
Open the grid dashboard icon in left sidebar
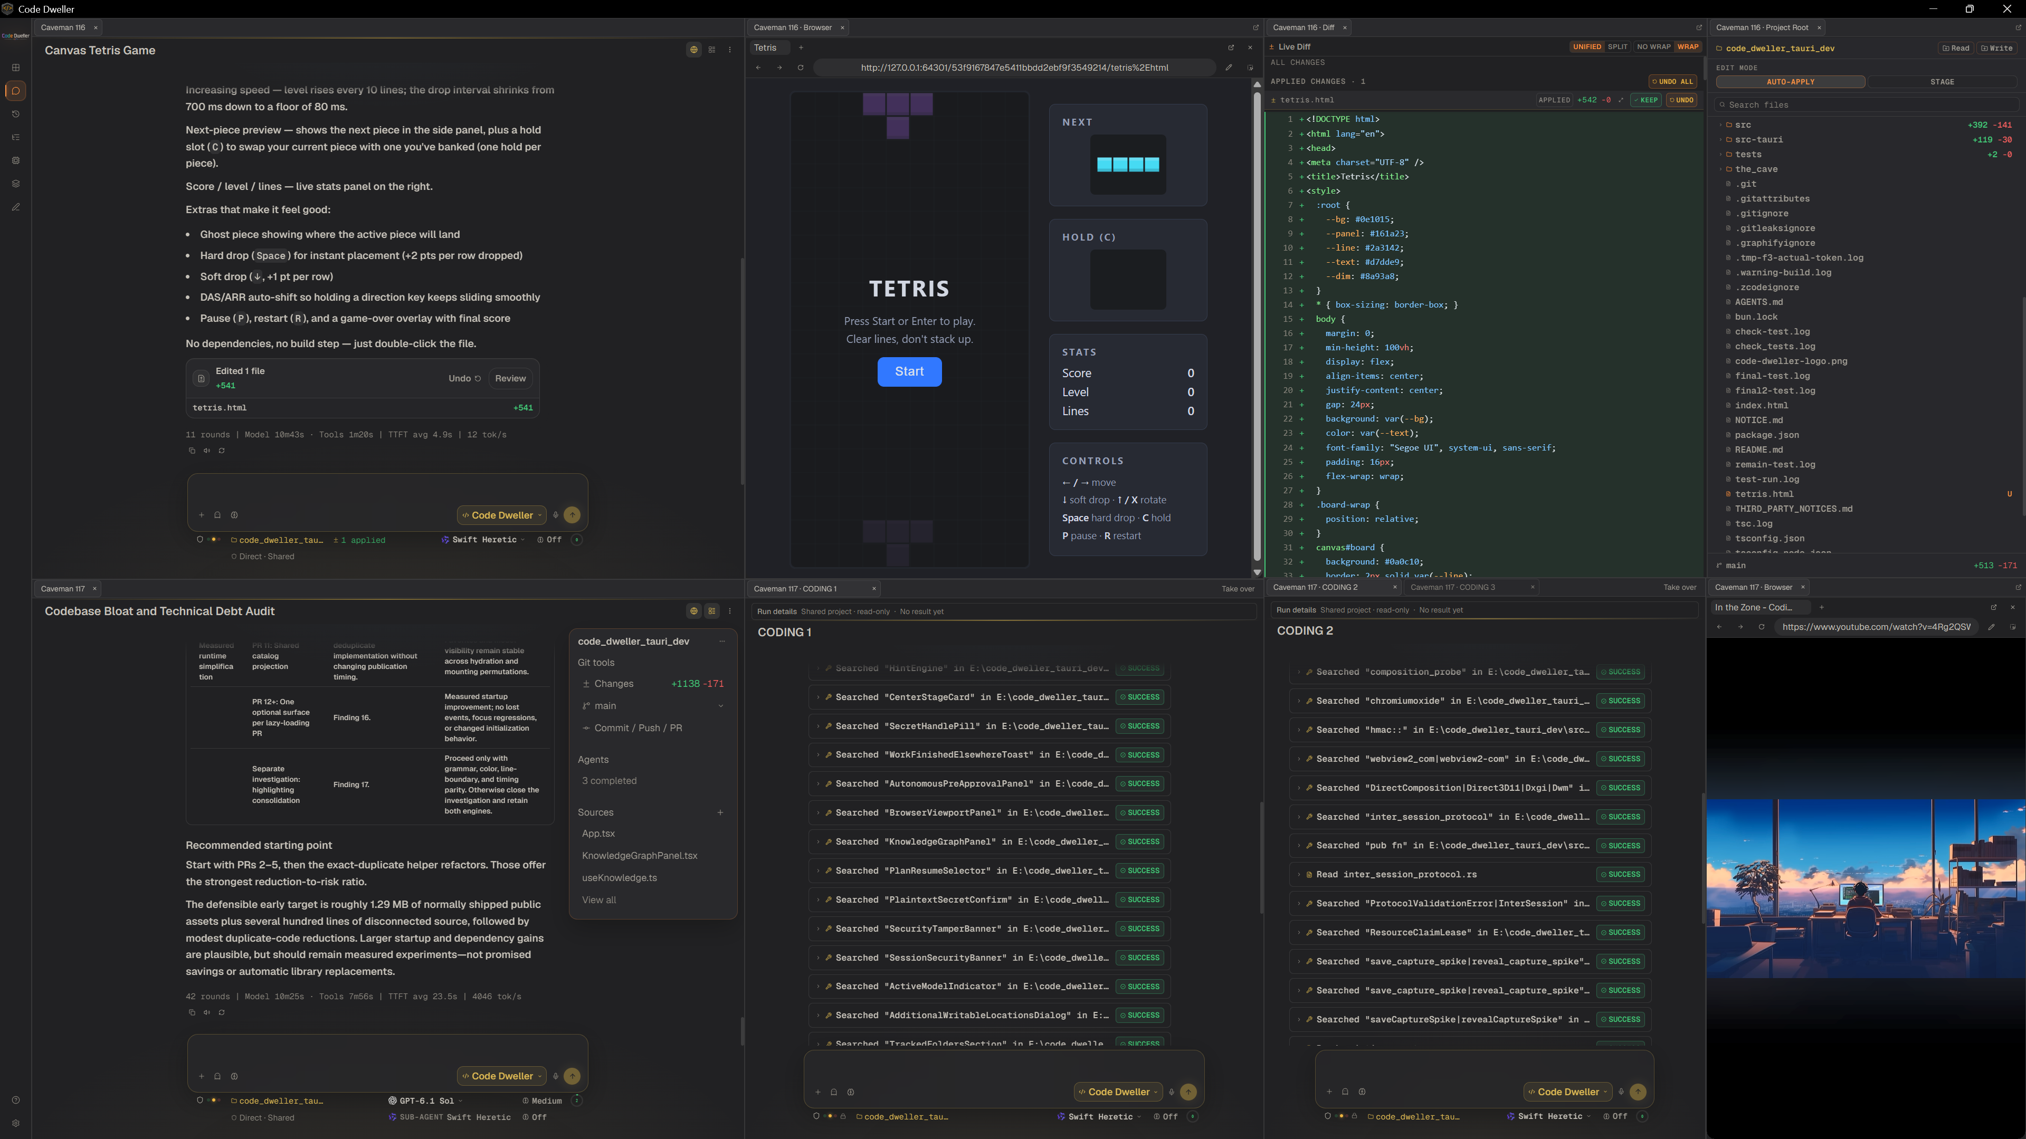[16, 68]
